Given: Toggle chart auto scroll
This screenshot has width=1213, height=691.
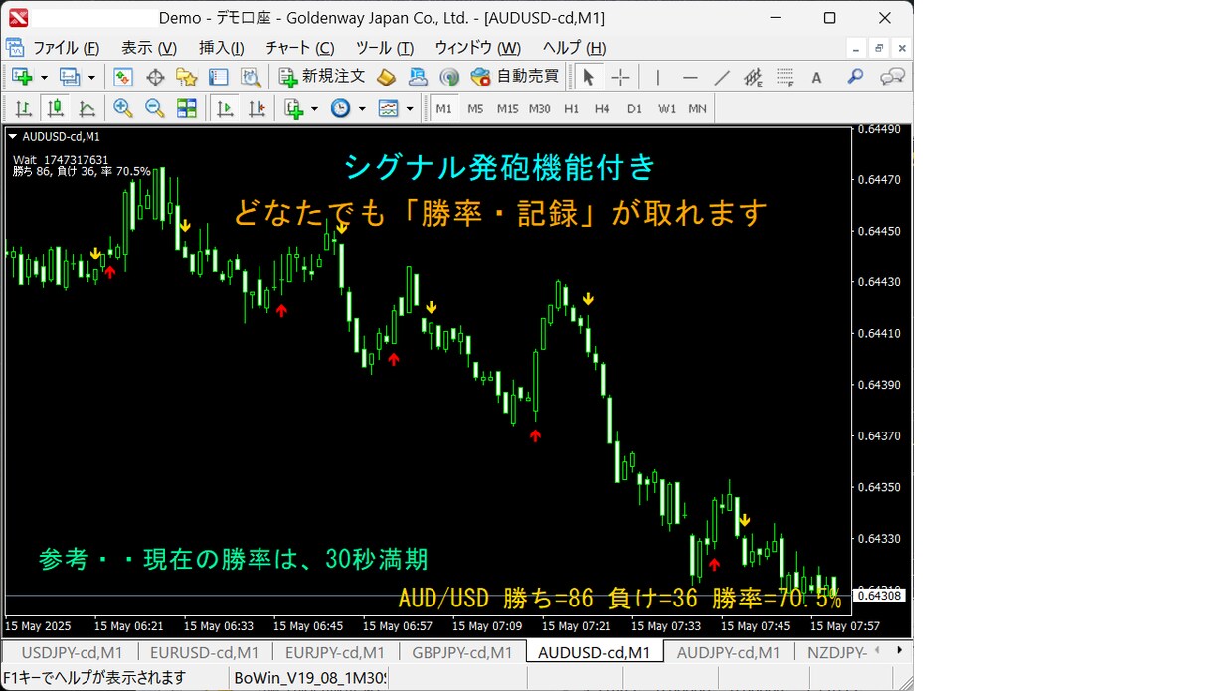Looking at the screenshot, I should [225, 108].
